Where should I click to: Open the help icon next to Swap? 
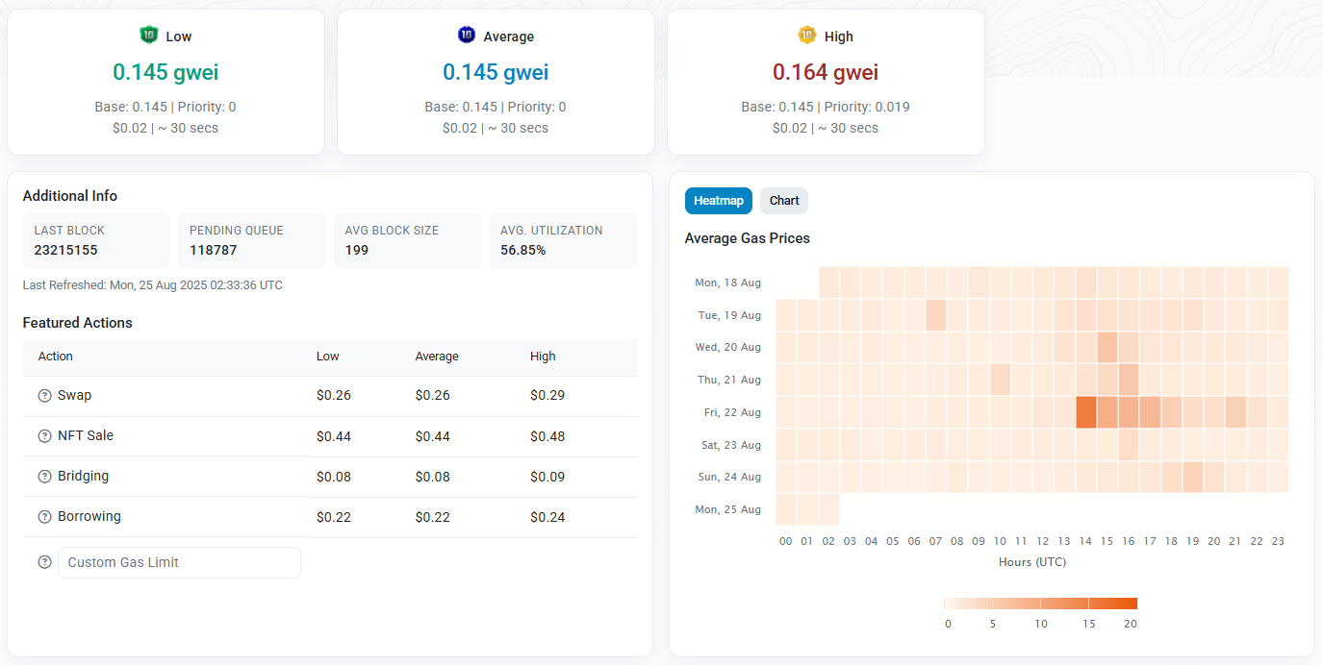[x=44, y=395]
